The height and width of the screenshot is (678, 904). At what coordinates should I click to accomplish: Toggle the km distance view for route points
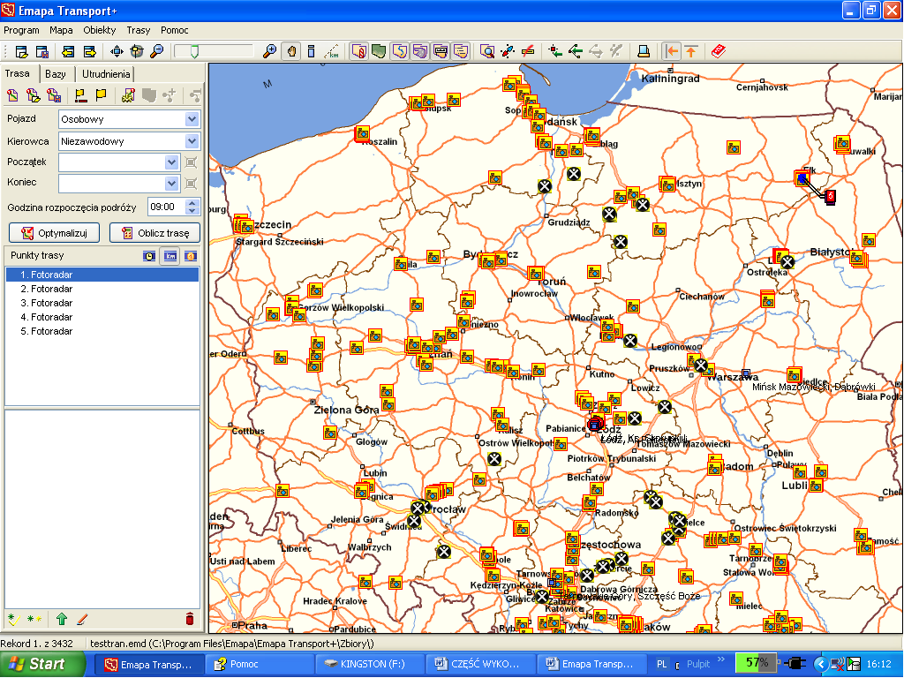click(x=170, y=256)
